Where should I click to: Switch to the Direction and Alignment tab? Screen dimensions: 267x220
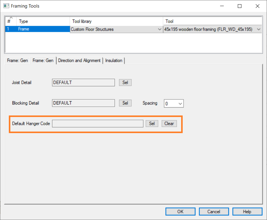pyautogui.click(x=79, y=60)
